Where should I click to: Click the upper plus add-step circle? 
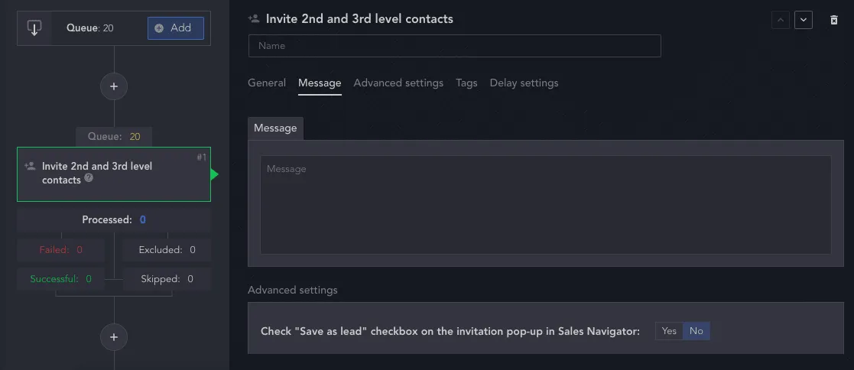tap(114, 86)
